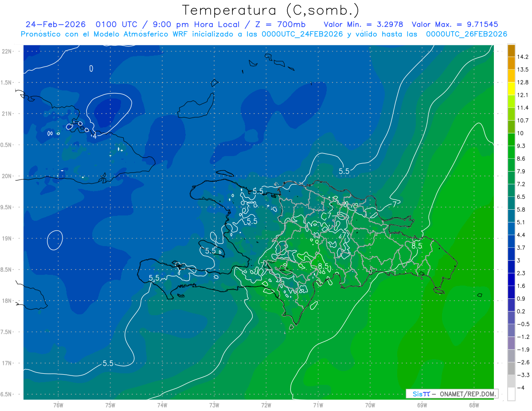The height and width of the screenshot is (411, 532).
Task: Click the 3.7 colorbar label
Action: pyautogui.click(x=521, y=247)
